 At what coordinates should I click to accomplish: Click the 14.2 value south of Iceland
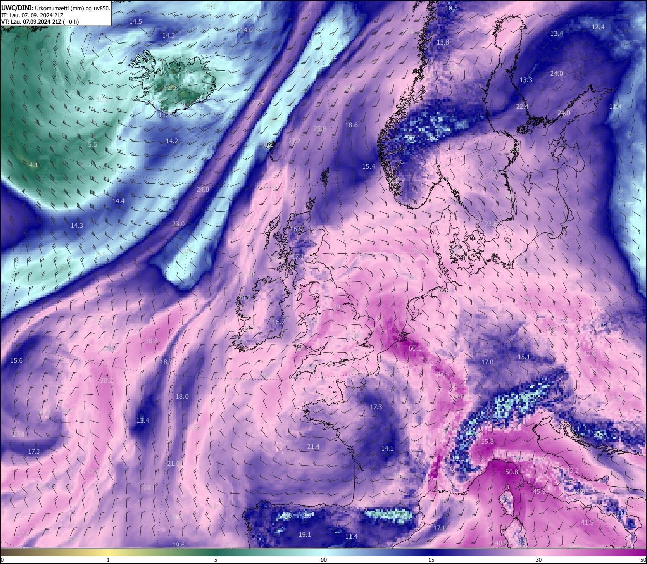pyautogui.click(x=172, y=141)
